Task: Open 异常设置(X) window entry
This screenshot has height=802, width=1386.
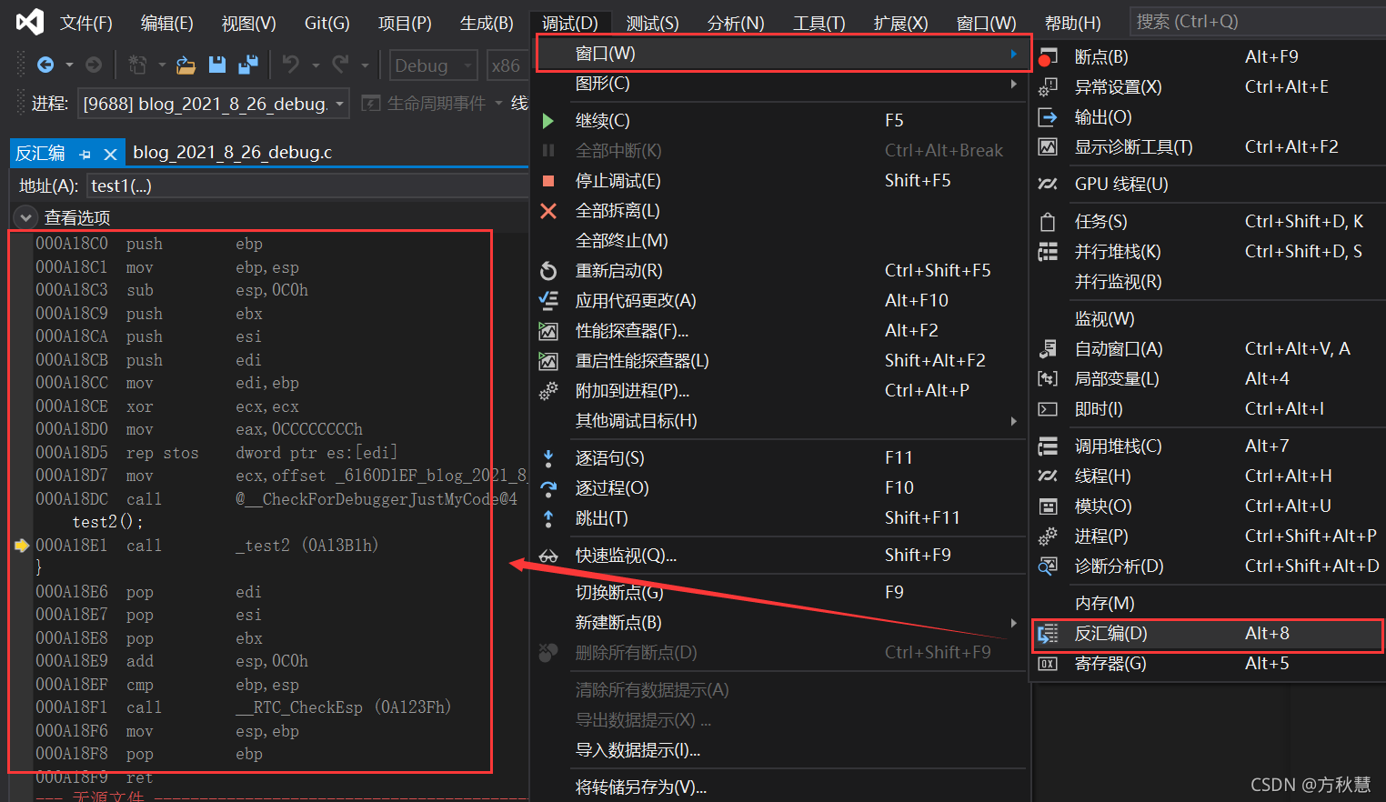Action: click(x=1209, y=86)
